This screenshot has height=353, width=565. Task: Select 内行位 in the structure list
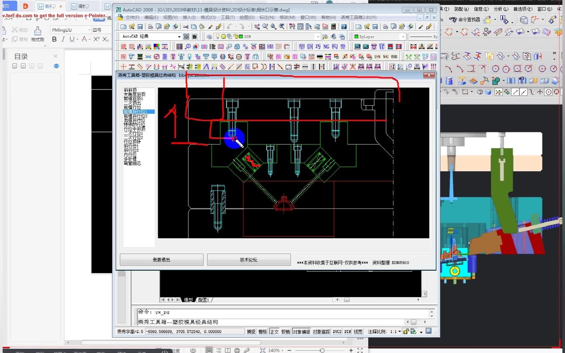pos(130,155)
